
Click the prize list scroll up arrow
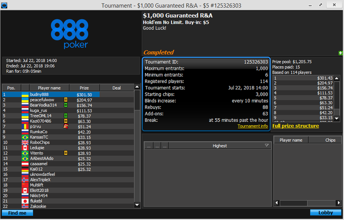(x=337, y=78)
